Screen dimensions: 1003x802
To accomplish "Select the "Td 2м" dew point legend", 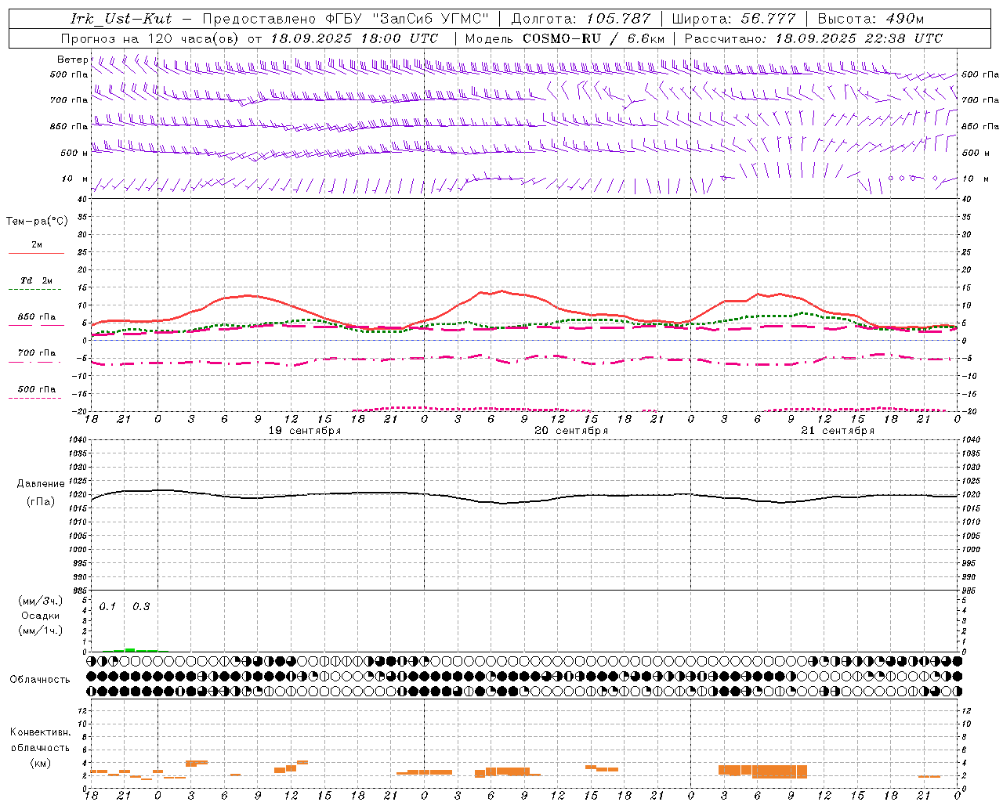I will point(36,280).
